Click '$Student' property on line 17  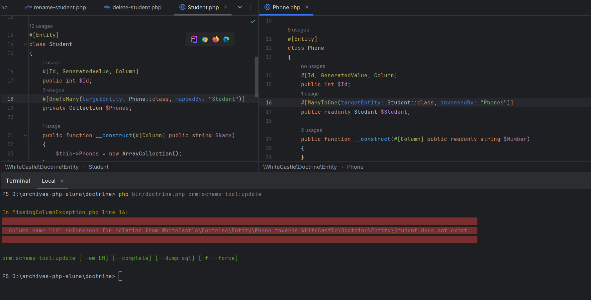[x=394, y=112]
